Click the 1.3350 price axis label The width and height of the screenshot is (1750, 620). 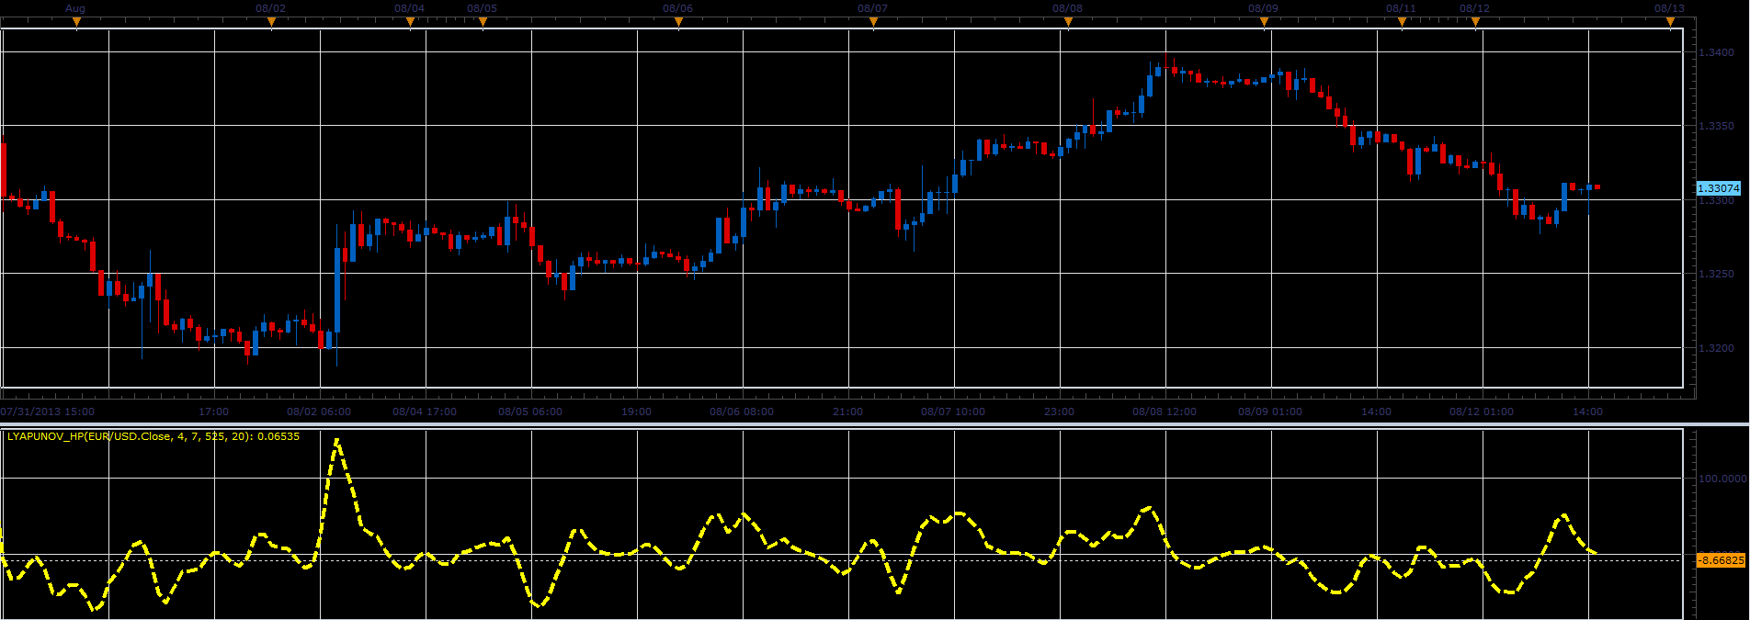(1718, 126)
